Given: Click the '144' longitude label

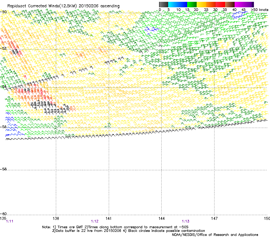Looking at the screenshot, I should click(161, 218).
